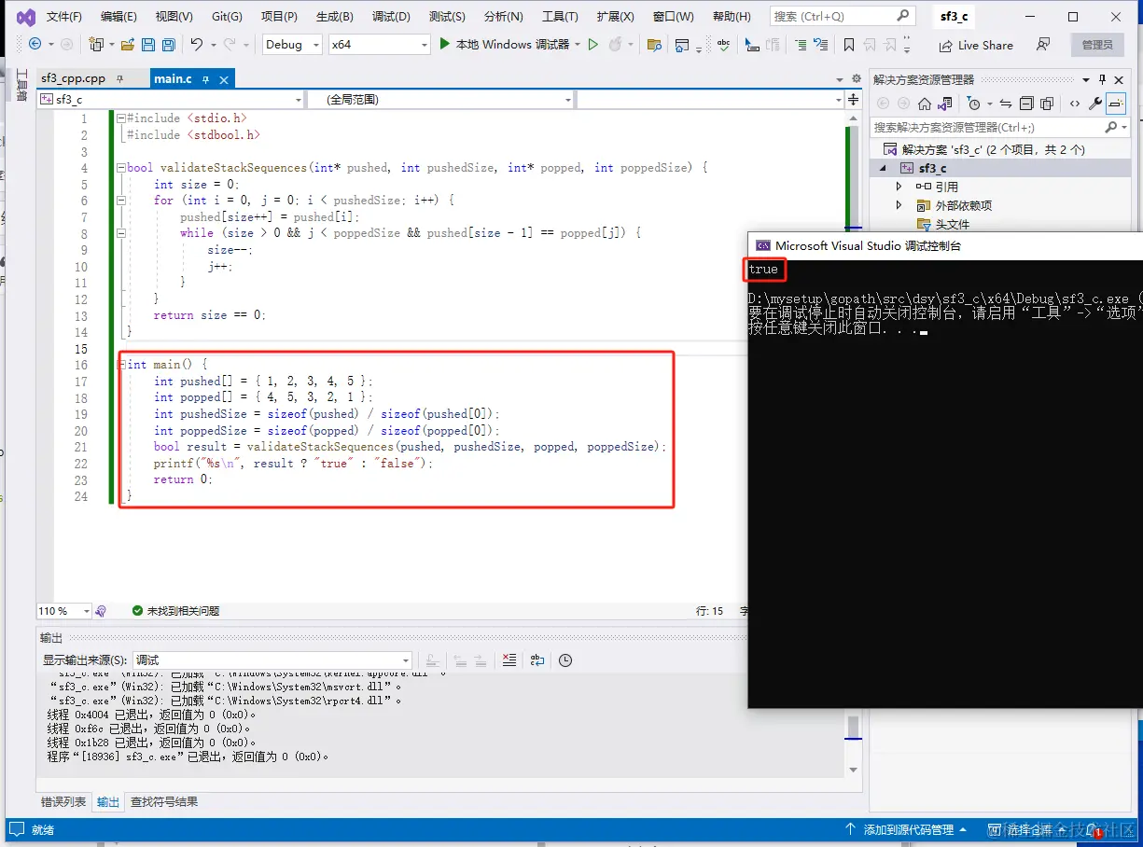
Task: Open the 文件(F) menu
Action: click(64, 17)
